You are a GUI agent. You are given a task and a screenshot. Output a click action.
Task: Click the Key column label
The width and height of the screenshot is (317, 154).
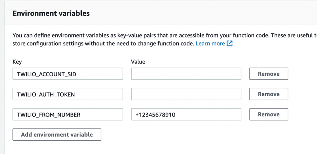(x=17, y=61)
